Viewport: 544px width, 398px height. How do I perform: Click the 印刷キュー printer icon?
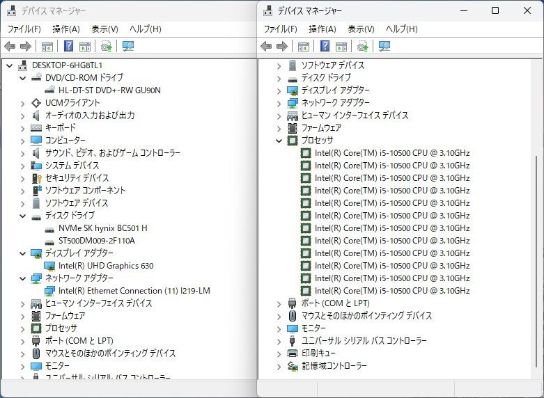pos(293,353)
